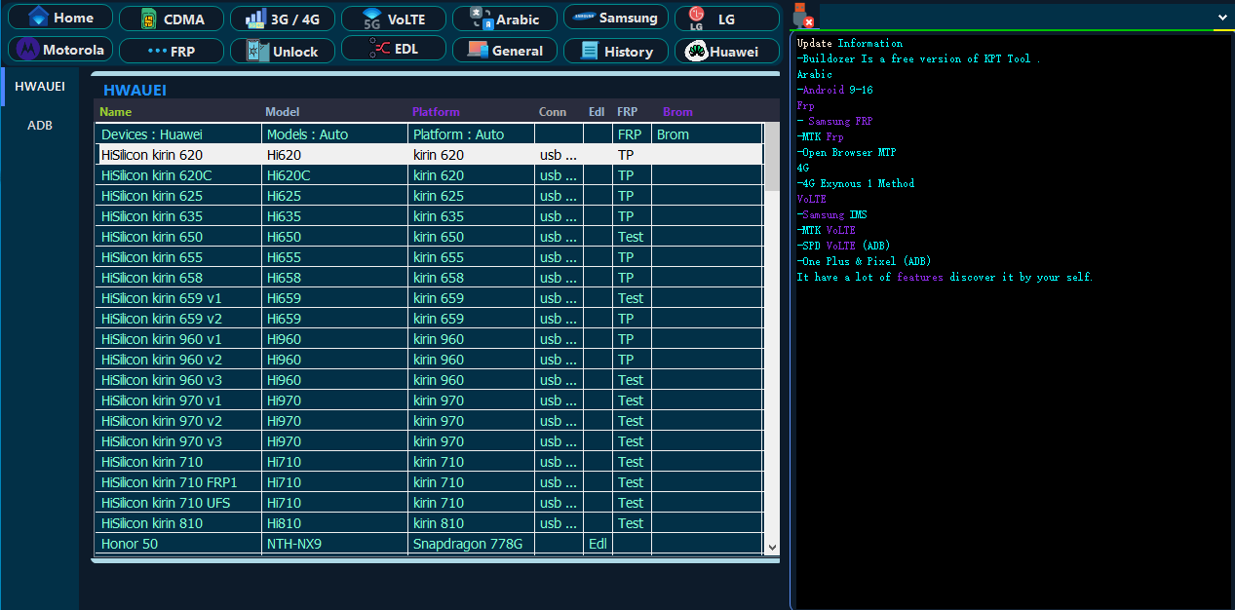Select the HiSilicon kirin 659 v2 row

click(x=429, y=319)
